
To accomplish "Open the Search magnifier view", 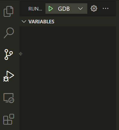I will click(9, 33).
